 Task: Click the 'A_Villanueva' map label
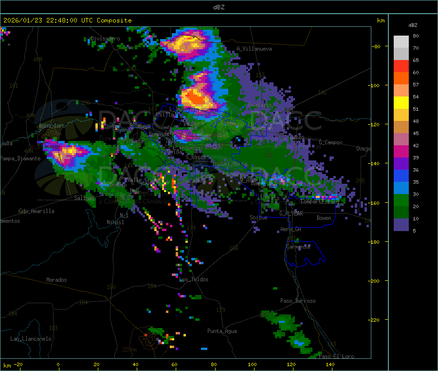coord(254,49)
